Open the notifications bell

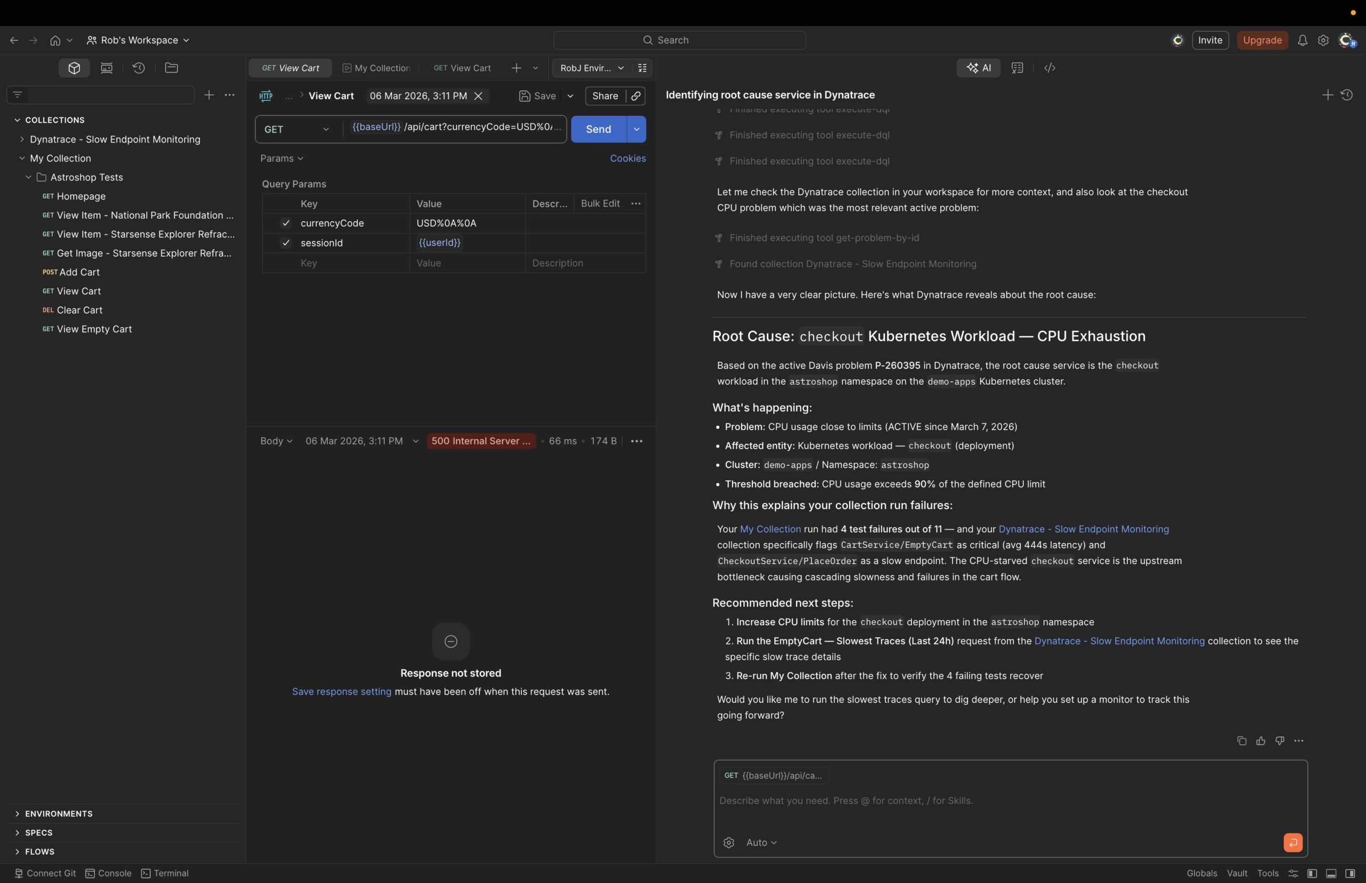point(1302,40)
